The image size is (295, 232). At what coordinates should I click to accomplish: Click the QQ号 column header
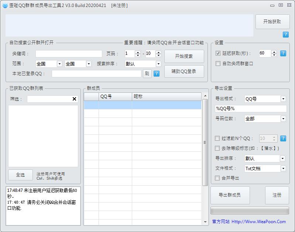click(115, 96)
